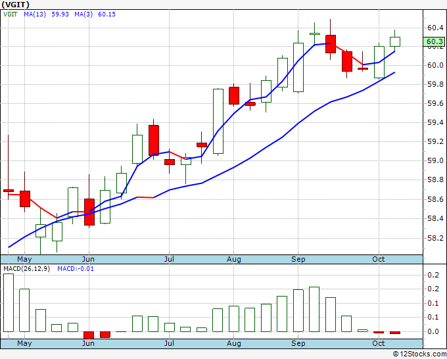Click the green VGIT legend label
447x359 pixels.
pos(11,14)
